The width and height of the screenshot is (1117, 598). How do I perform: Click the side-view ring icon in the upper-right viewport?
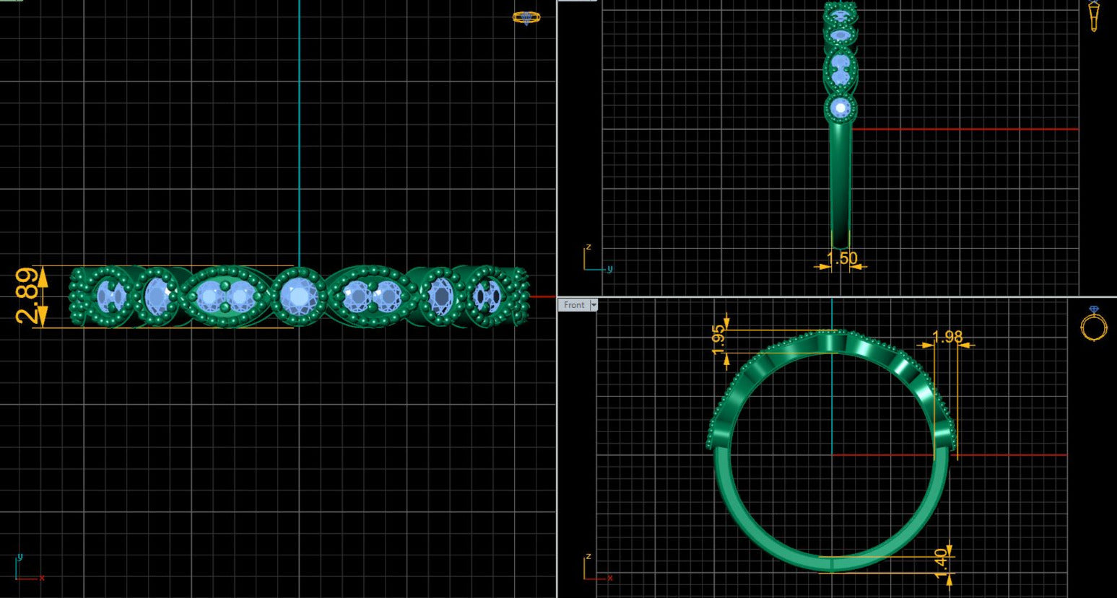pyautogui.click(x=1094, y=16)
